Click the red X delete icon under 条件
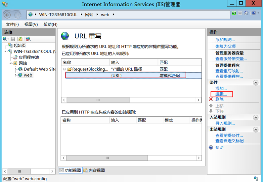This screenshot has width=263, height=182. point(211,99)
